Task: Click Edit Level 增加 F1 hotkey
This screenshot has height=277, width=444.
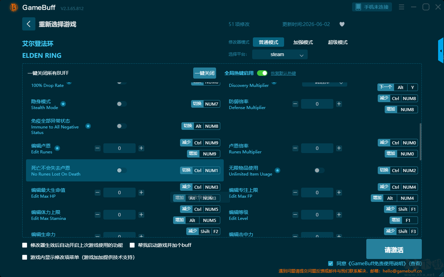Action: pos(404,220)
